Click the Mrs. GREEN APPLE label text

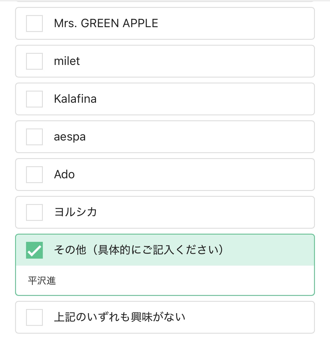[106, 24]
